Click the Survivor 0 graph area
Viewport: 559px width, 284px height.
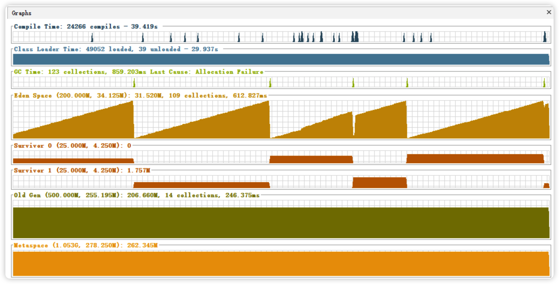coord(281,157)
